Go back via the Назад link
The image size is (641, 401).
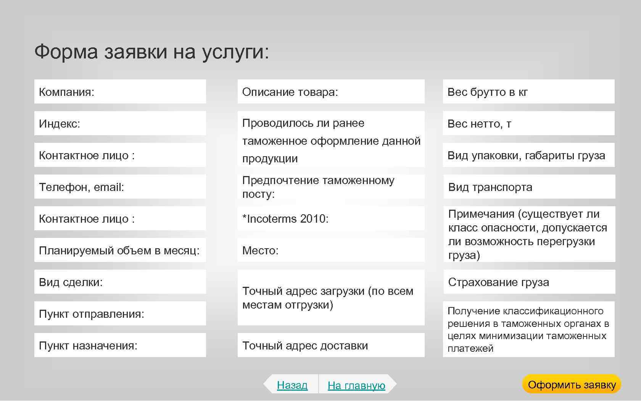pyautogui.click(x=292, y=385)
